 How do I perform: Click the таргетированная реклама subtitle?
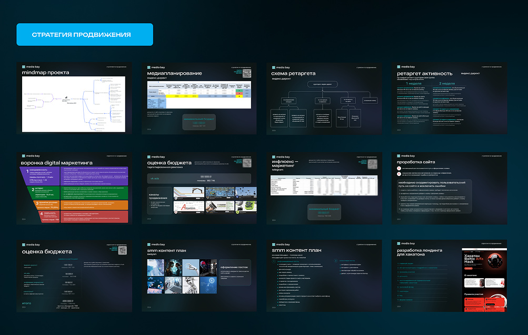(165, 167)
